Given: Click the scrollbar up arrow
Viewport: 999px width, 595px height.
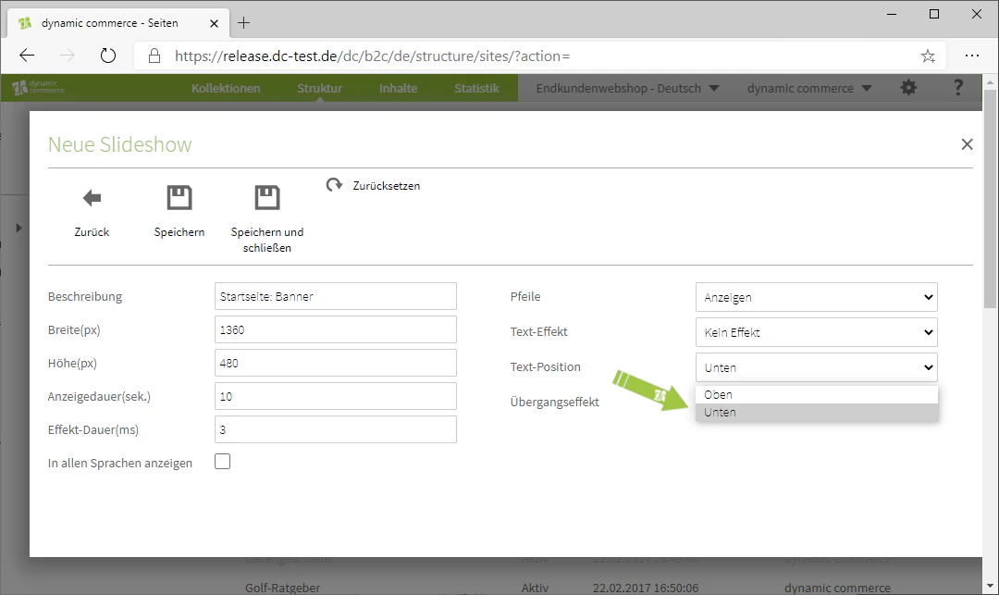Looking at the screenshot, I should pyautogui.click(x=990, y=82).
